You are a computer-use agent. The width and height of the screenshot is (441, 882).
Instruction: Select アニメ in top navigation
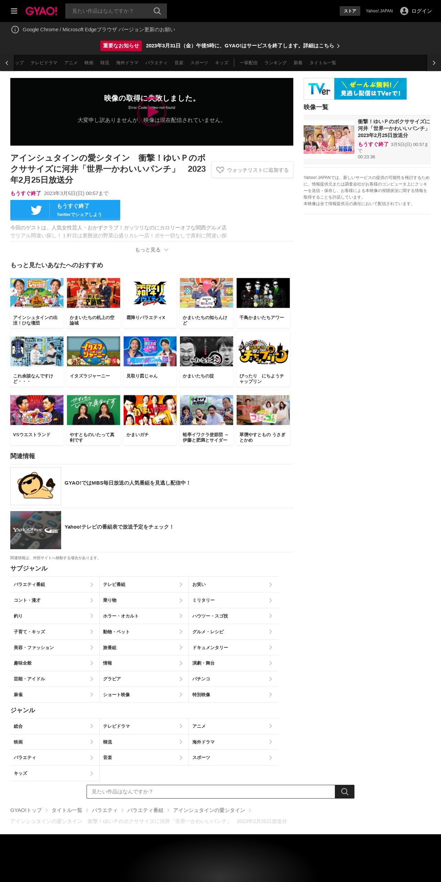point(71,63)
